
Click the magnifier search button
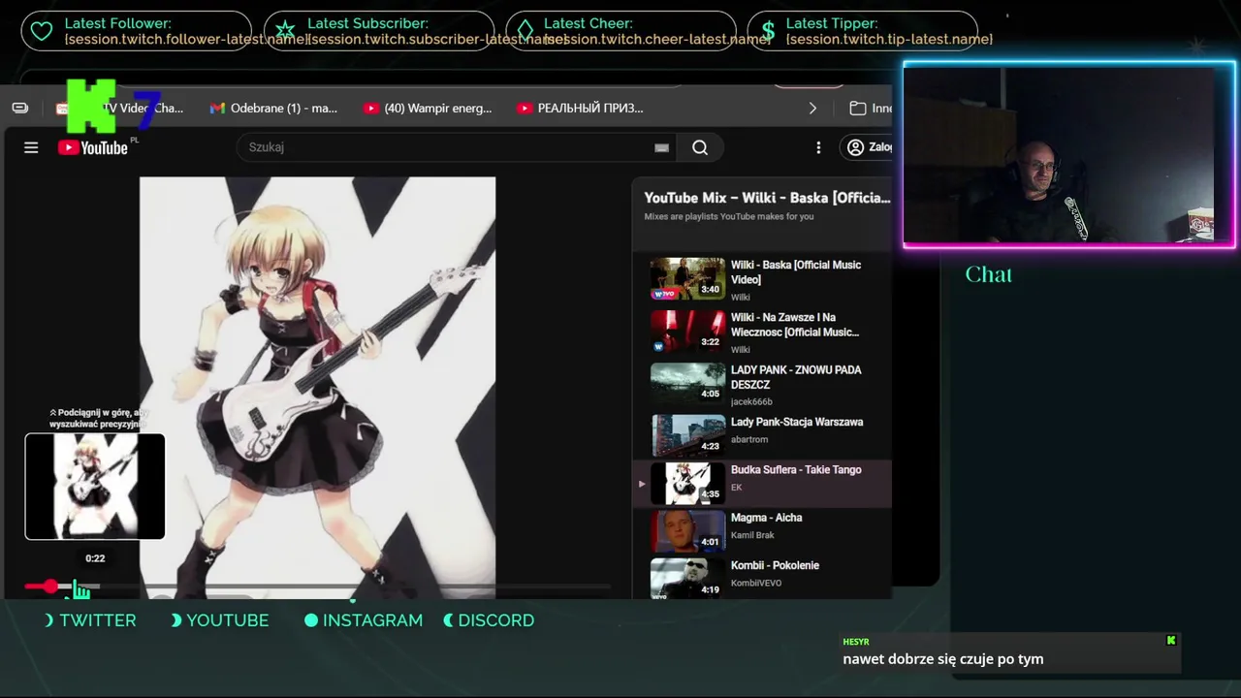(x=700, y=147)
